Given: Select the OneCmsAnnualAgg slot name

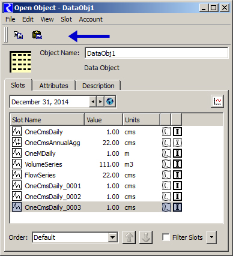Looking at the screenshot, I should click(x=52, y=143).
